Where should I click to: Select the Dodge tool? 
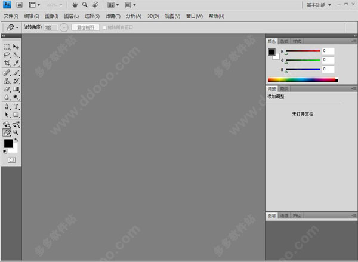tap(16, 97)
